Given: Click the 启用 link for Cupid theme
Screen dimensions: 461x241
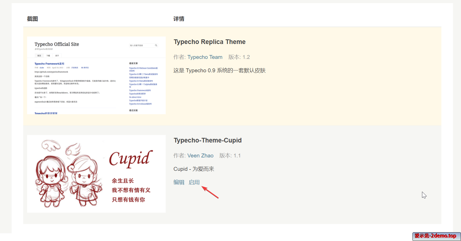Looking at the screenshot, I should coord(194,182).
